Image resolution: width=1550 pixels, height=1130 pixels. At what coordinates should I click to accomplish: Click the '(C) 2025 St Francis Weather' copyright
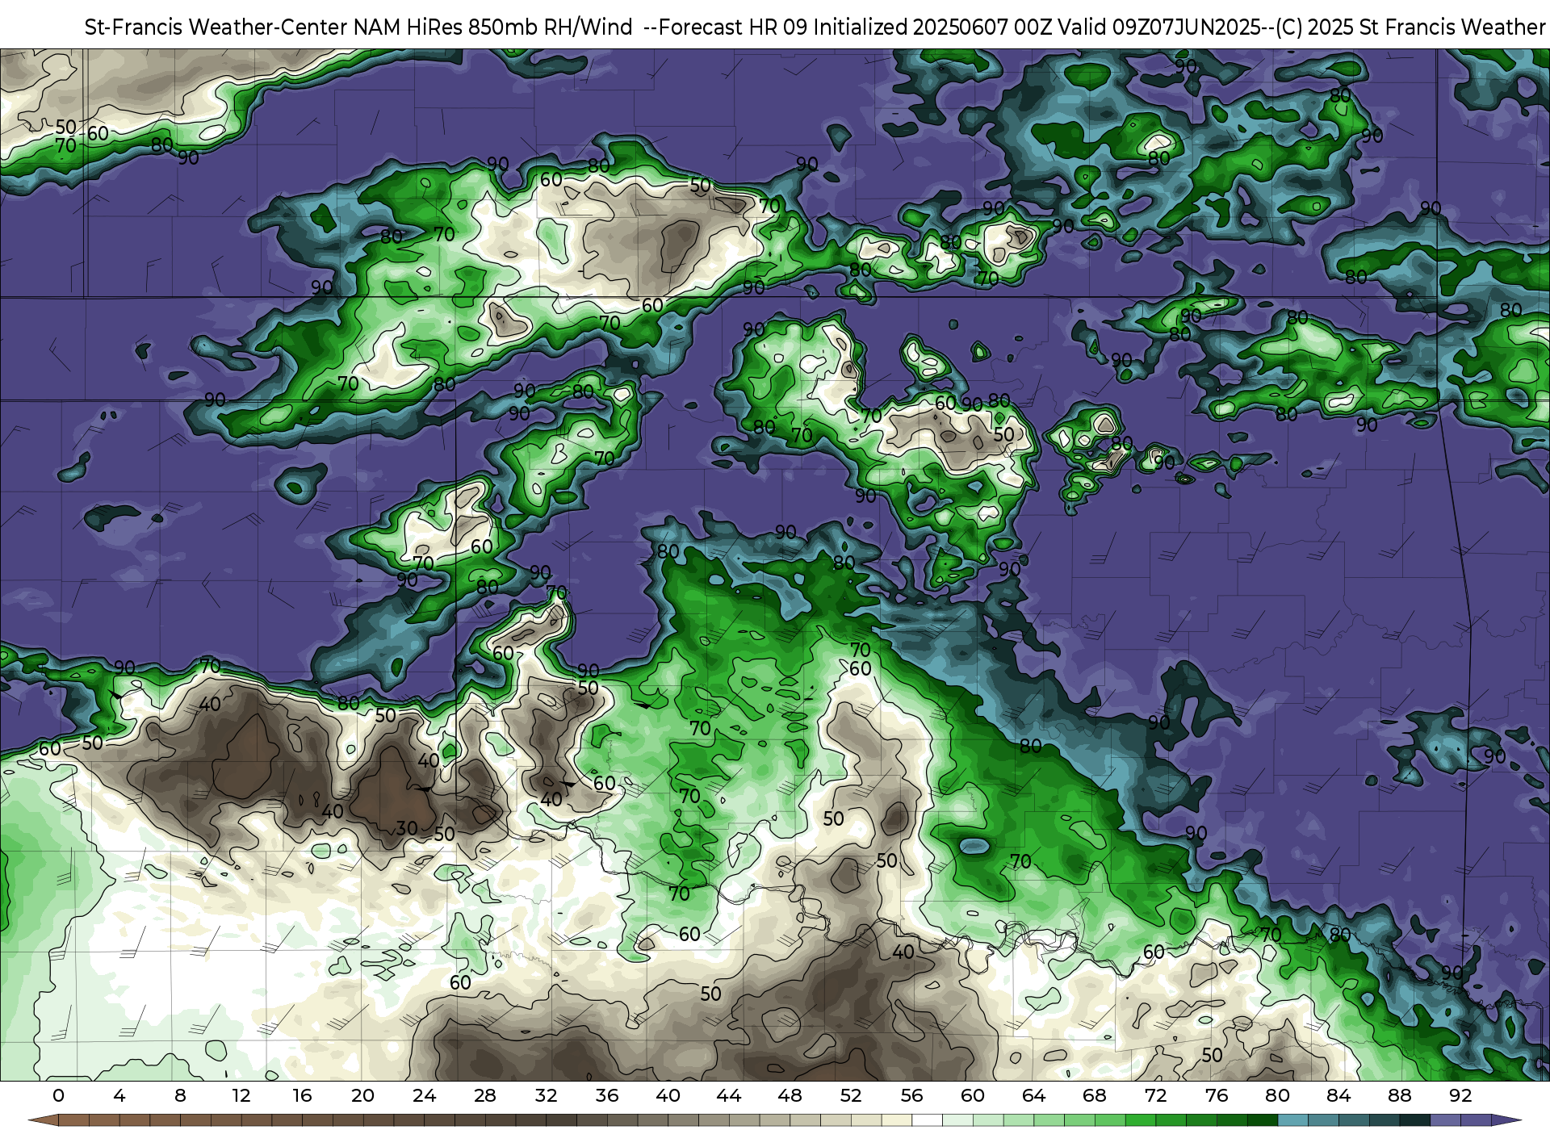[1410, 27]
